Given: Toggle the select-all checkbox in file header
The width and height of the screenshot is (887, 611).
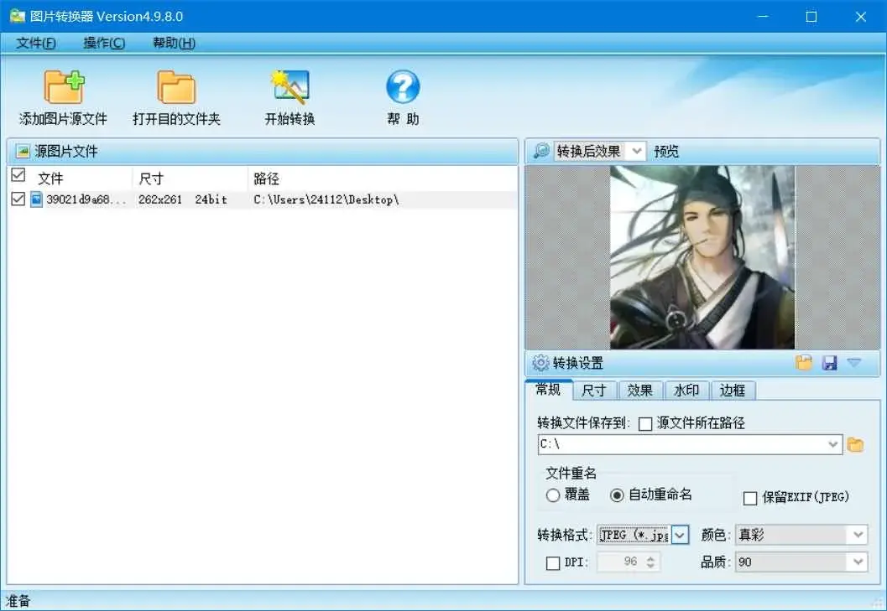Looking at the screenshot, I should tap(18, 175).
